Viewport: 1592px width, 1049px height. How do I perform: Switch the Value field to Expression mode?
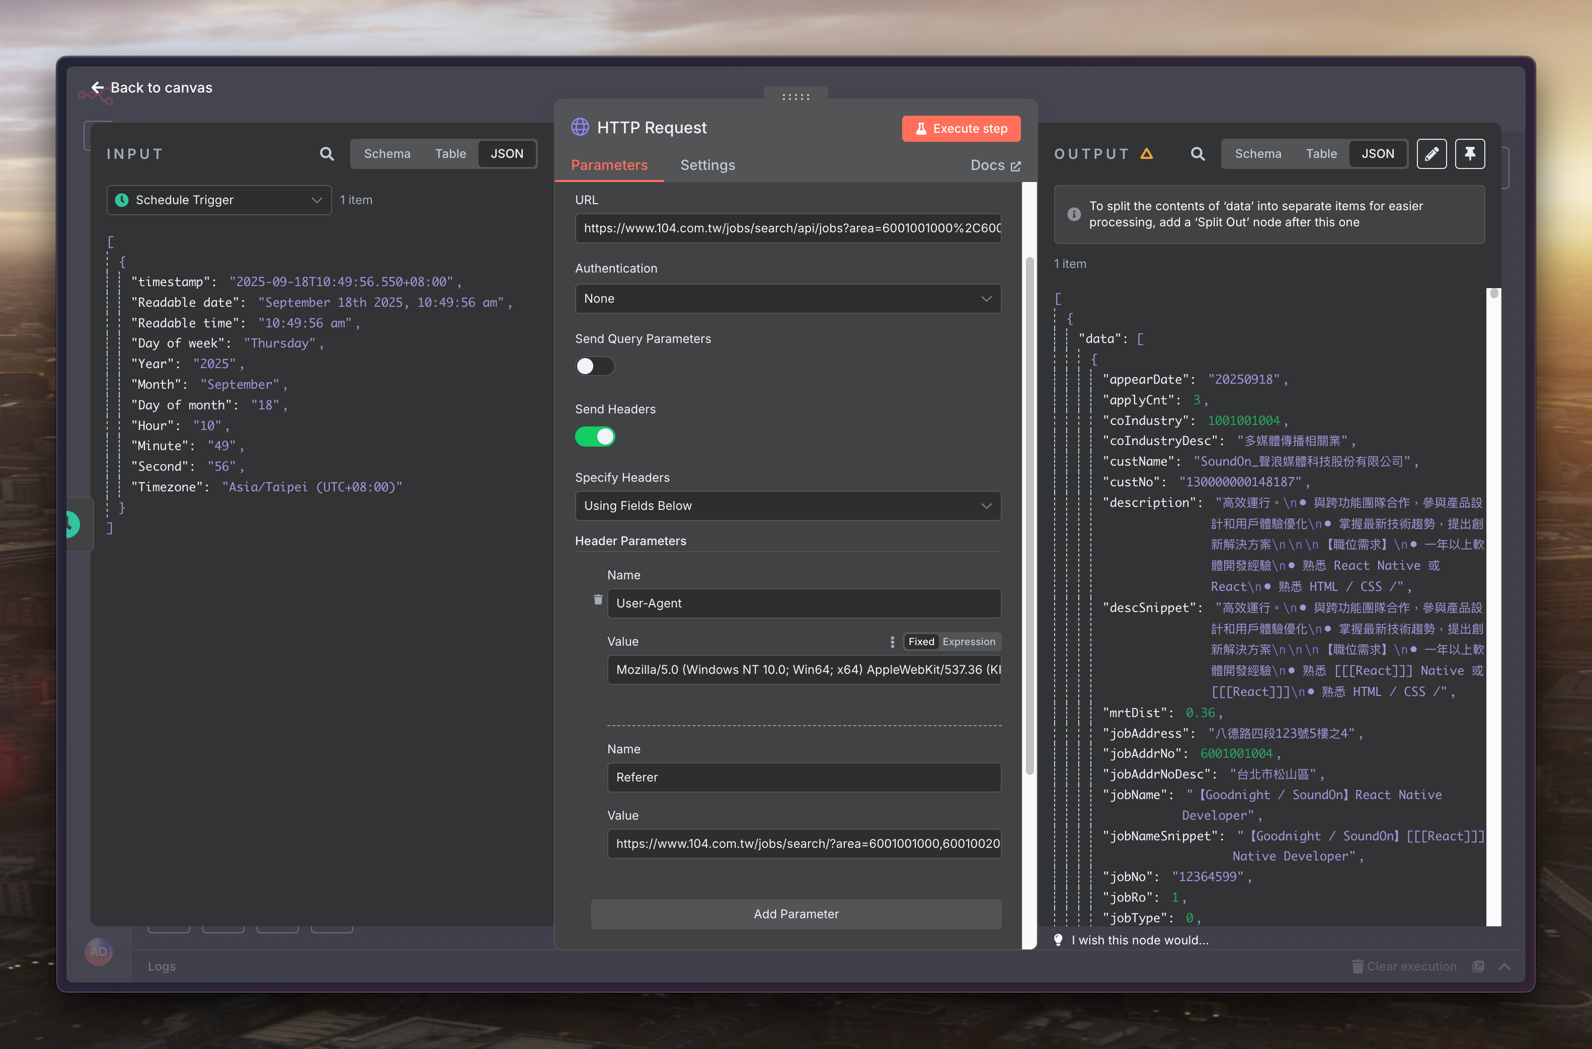pyautogui.click(x=968, y=642)
